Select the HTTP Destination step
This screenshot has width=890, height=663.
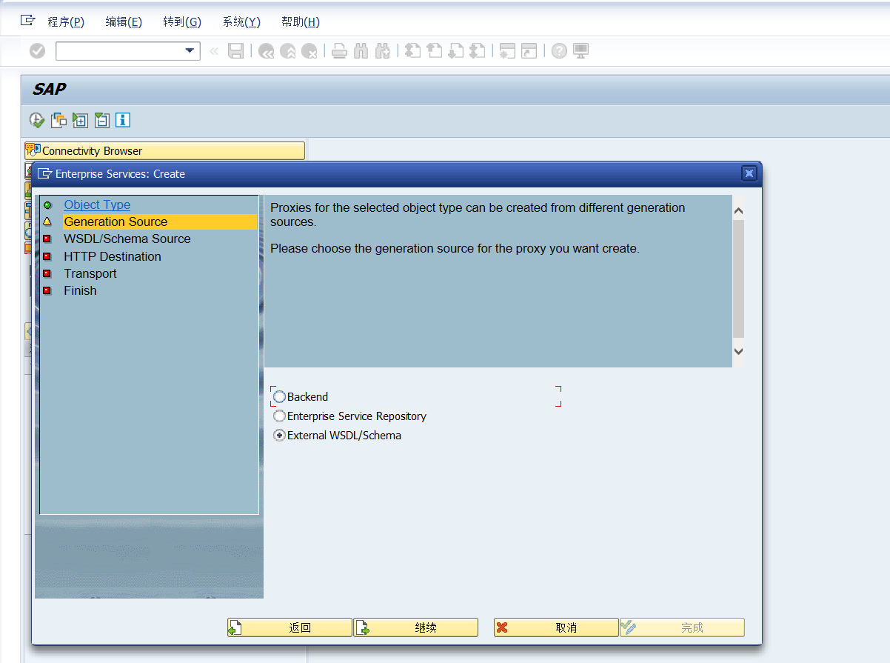tap(113, 256)
